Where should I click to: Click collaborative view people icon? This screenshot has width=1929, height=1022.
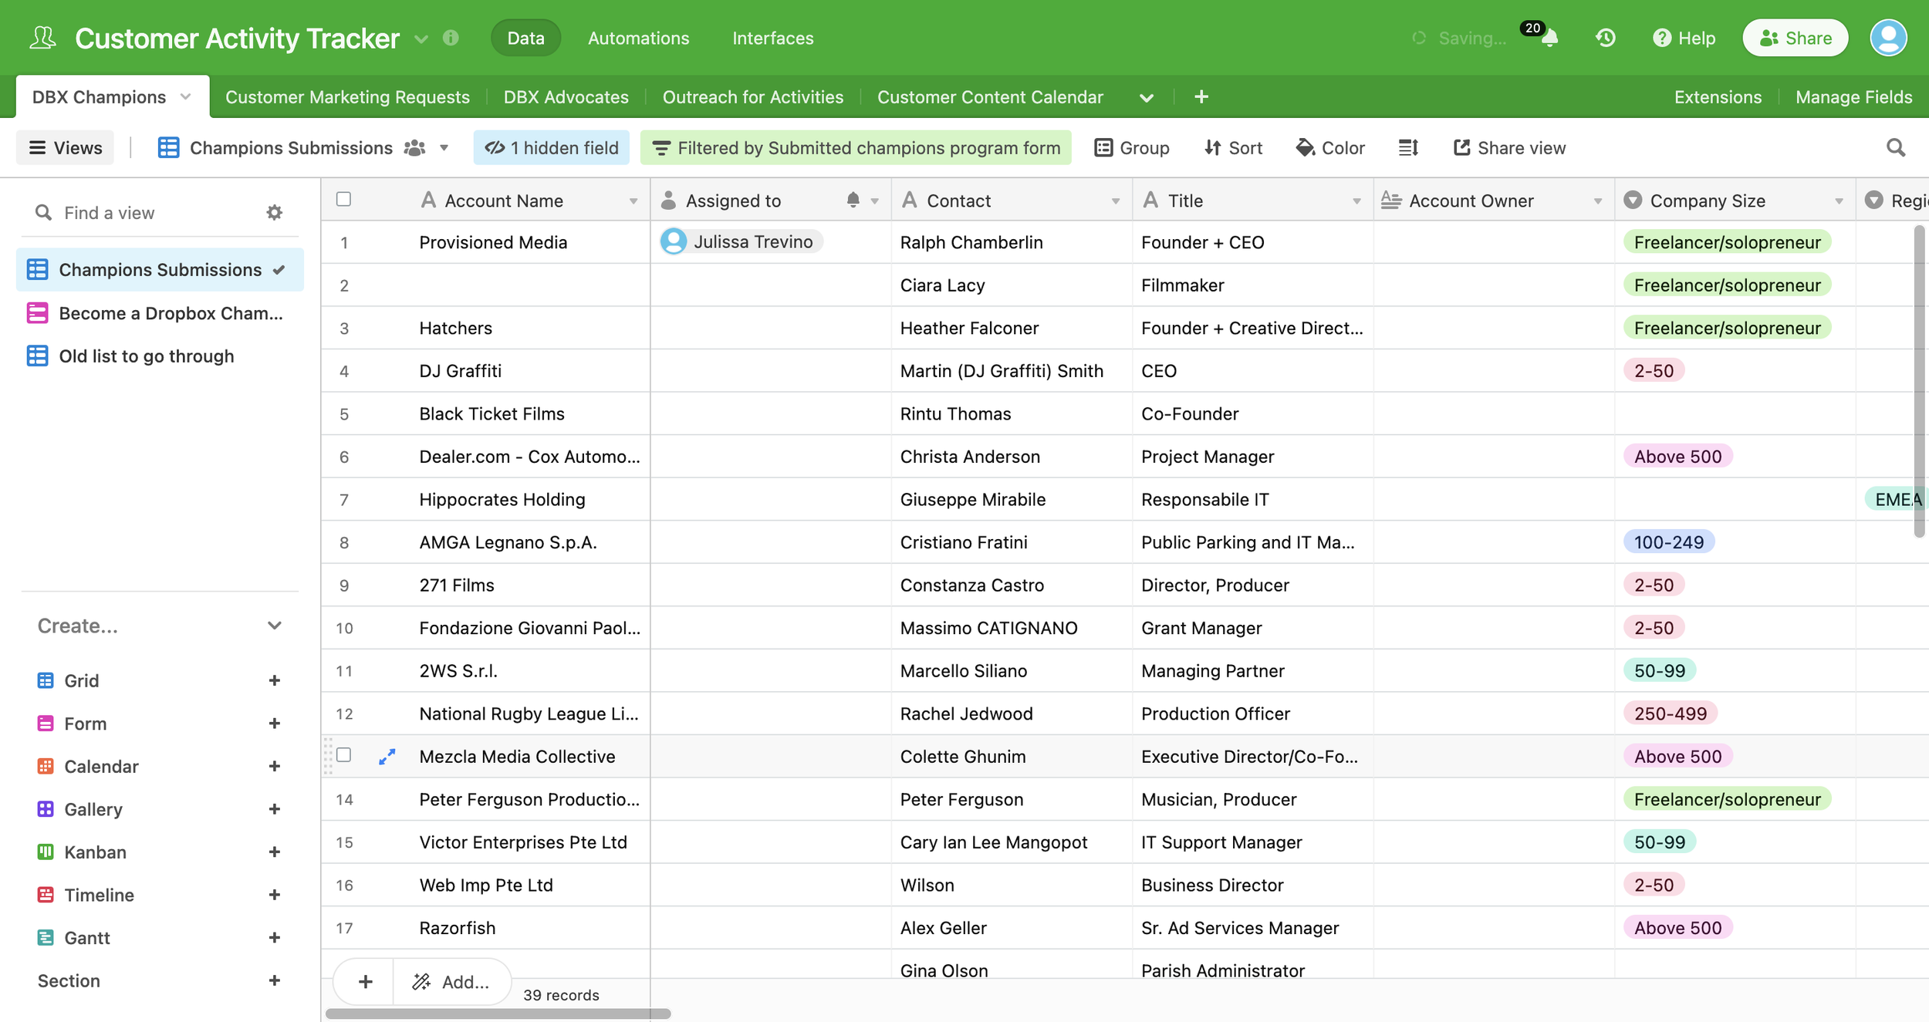[415, 147]
